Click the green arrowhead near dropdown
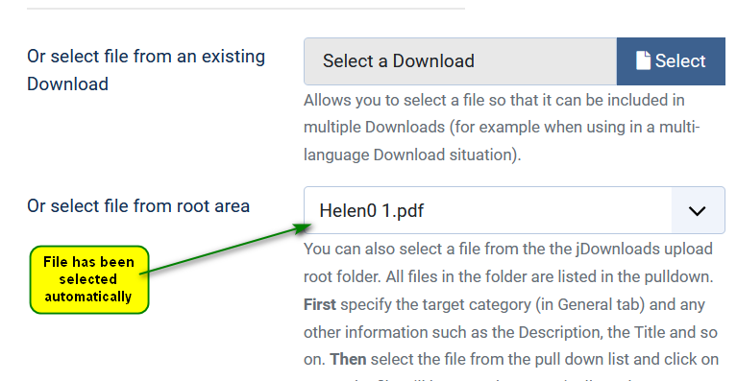737x381 pixels. tap(302, 227)
